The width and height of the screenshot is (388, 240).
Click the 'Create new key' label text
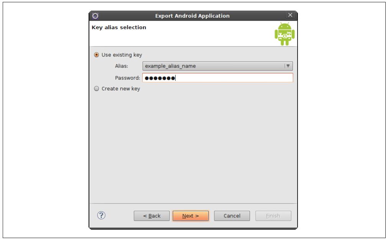point(121,89)
